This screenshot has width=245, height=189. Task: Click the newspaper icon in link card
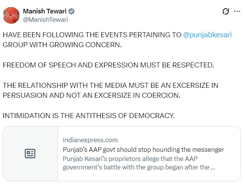click(30, 154)
